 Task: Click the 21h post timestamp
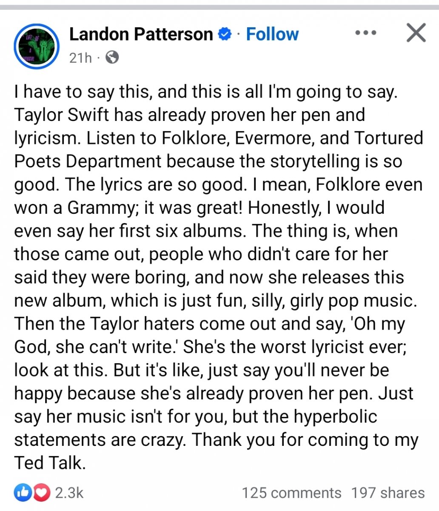pos(80,57)
